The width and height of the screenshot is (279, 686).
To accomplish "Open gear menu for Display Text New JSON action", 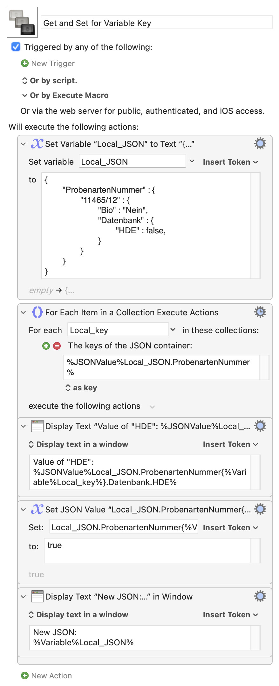I will 260,596.
